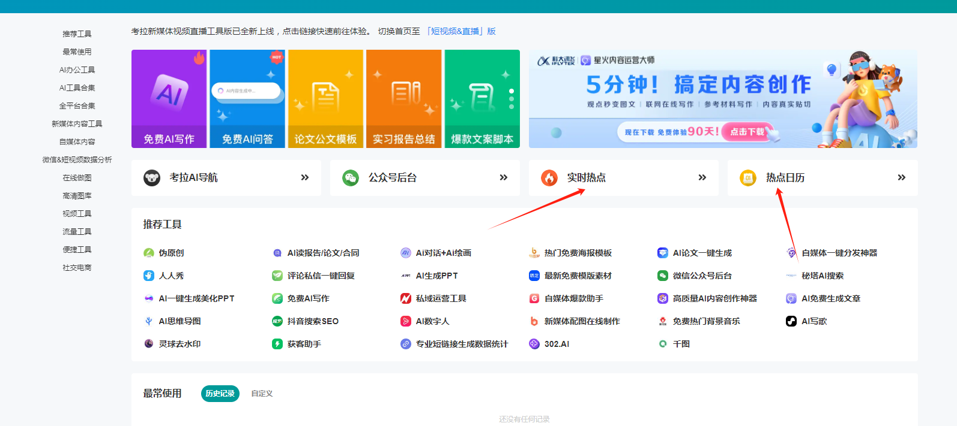Open 热点日历 via its double-arrow
The image size is (957, 426).
pos(901,178)
